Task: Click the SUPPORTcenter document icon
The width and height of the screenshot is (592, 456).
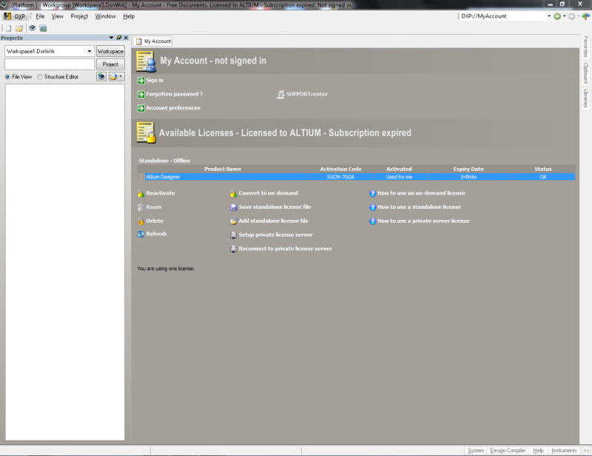Action: pos(280,95)
